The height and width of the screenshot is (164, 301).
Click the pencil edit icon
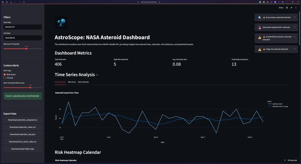[291, 8]
